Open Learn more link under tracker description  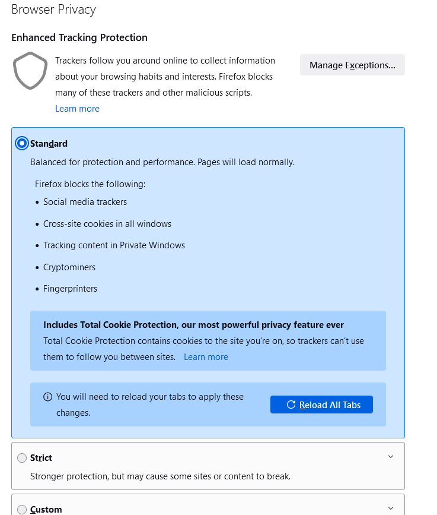(77, 109)
